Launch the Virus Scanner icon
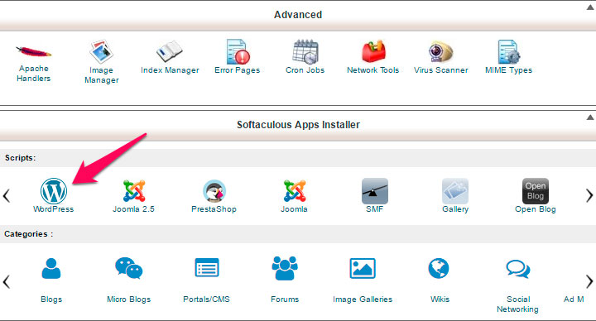596x321 pixels. [440, 51]
